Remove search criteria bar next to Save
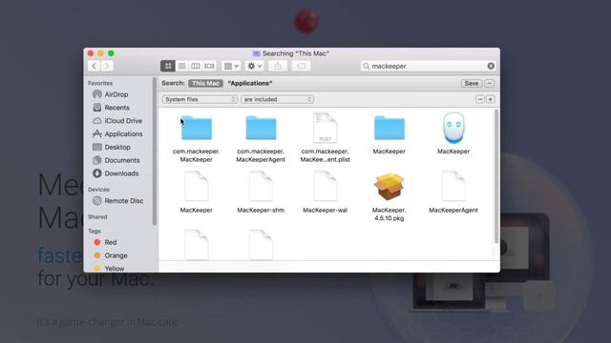 pos(490,83)
